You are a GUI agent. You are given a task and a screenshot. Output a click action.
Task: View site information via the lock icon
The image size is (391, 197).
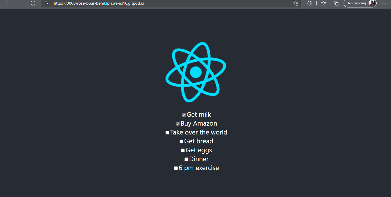tap(47, 3)
